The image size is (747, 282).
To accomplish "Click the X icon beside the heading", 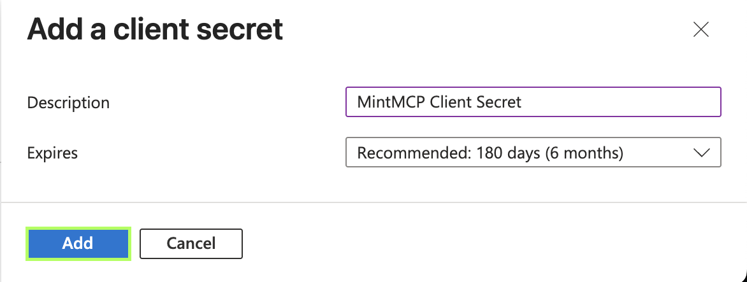I will click(x=700, y=30).
